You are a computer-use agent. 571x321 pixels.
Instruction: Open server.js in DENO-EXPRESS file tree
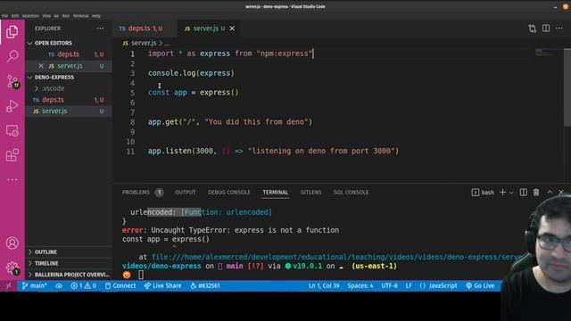pyautogui.click(x=69, y=111)
